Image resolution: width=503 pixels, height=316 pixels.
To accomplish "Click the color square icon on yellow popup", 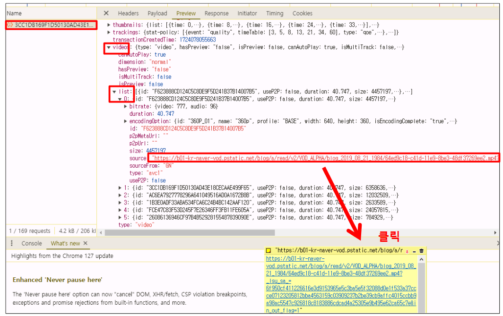I will coord(269,250).
